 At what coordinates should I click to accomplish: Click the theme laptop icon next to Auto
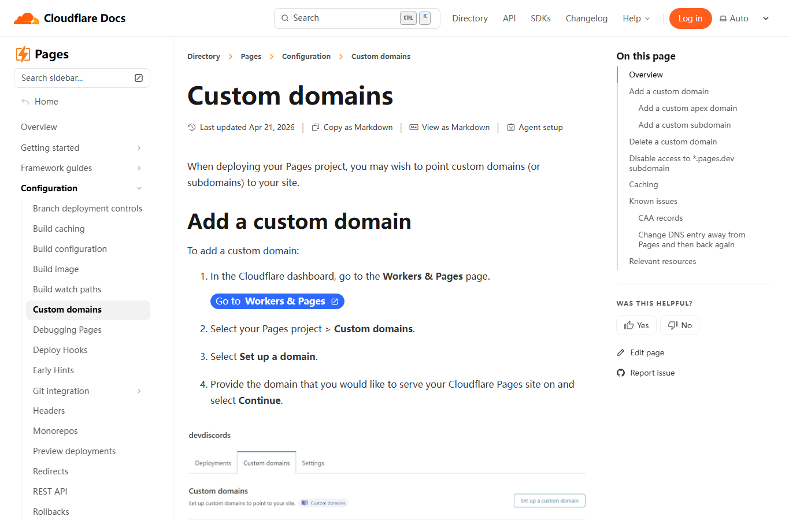723,18
